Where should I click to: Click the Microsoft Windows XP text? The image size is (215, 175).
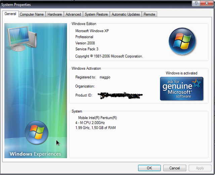[92, 31]
